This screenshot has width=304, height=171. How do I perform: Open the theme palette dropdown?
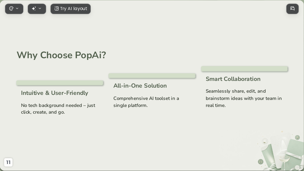tap(14, 9)
